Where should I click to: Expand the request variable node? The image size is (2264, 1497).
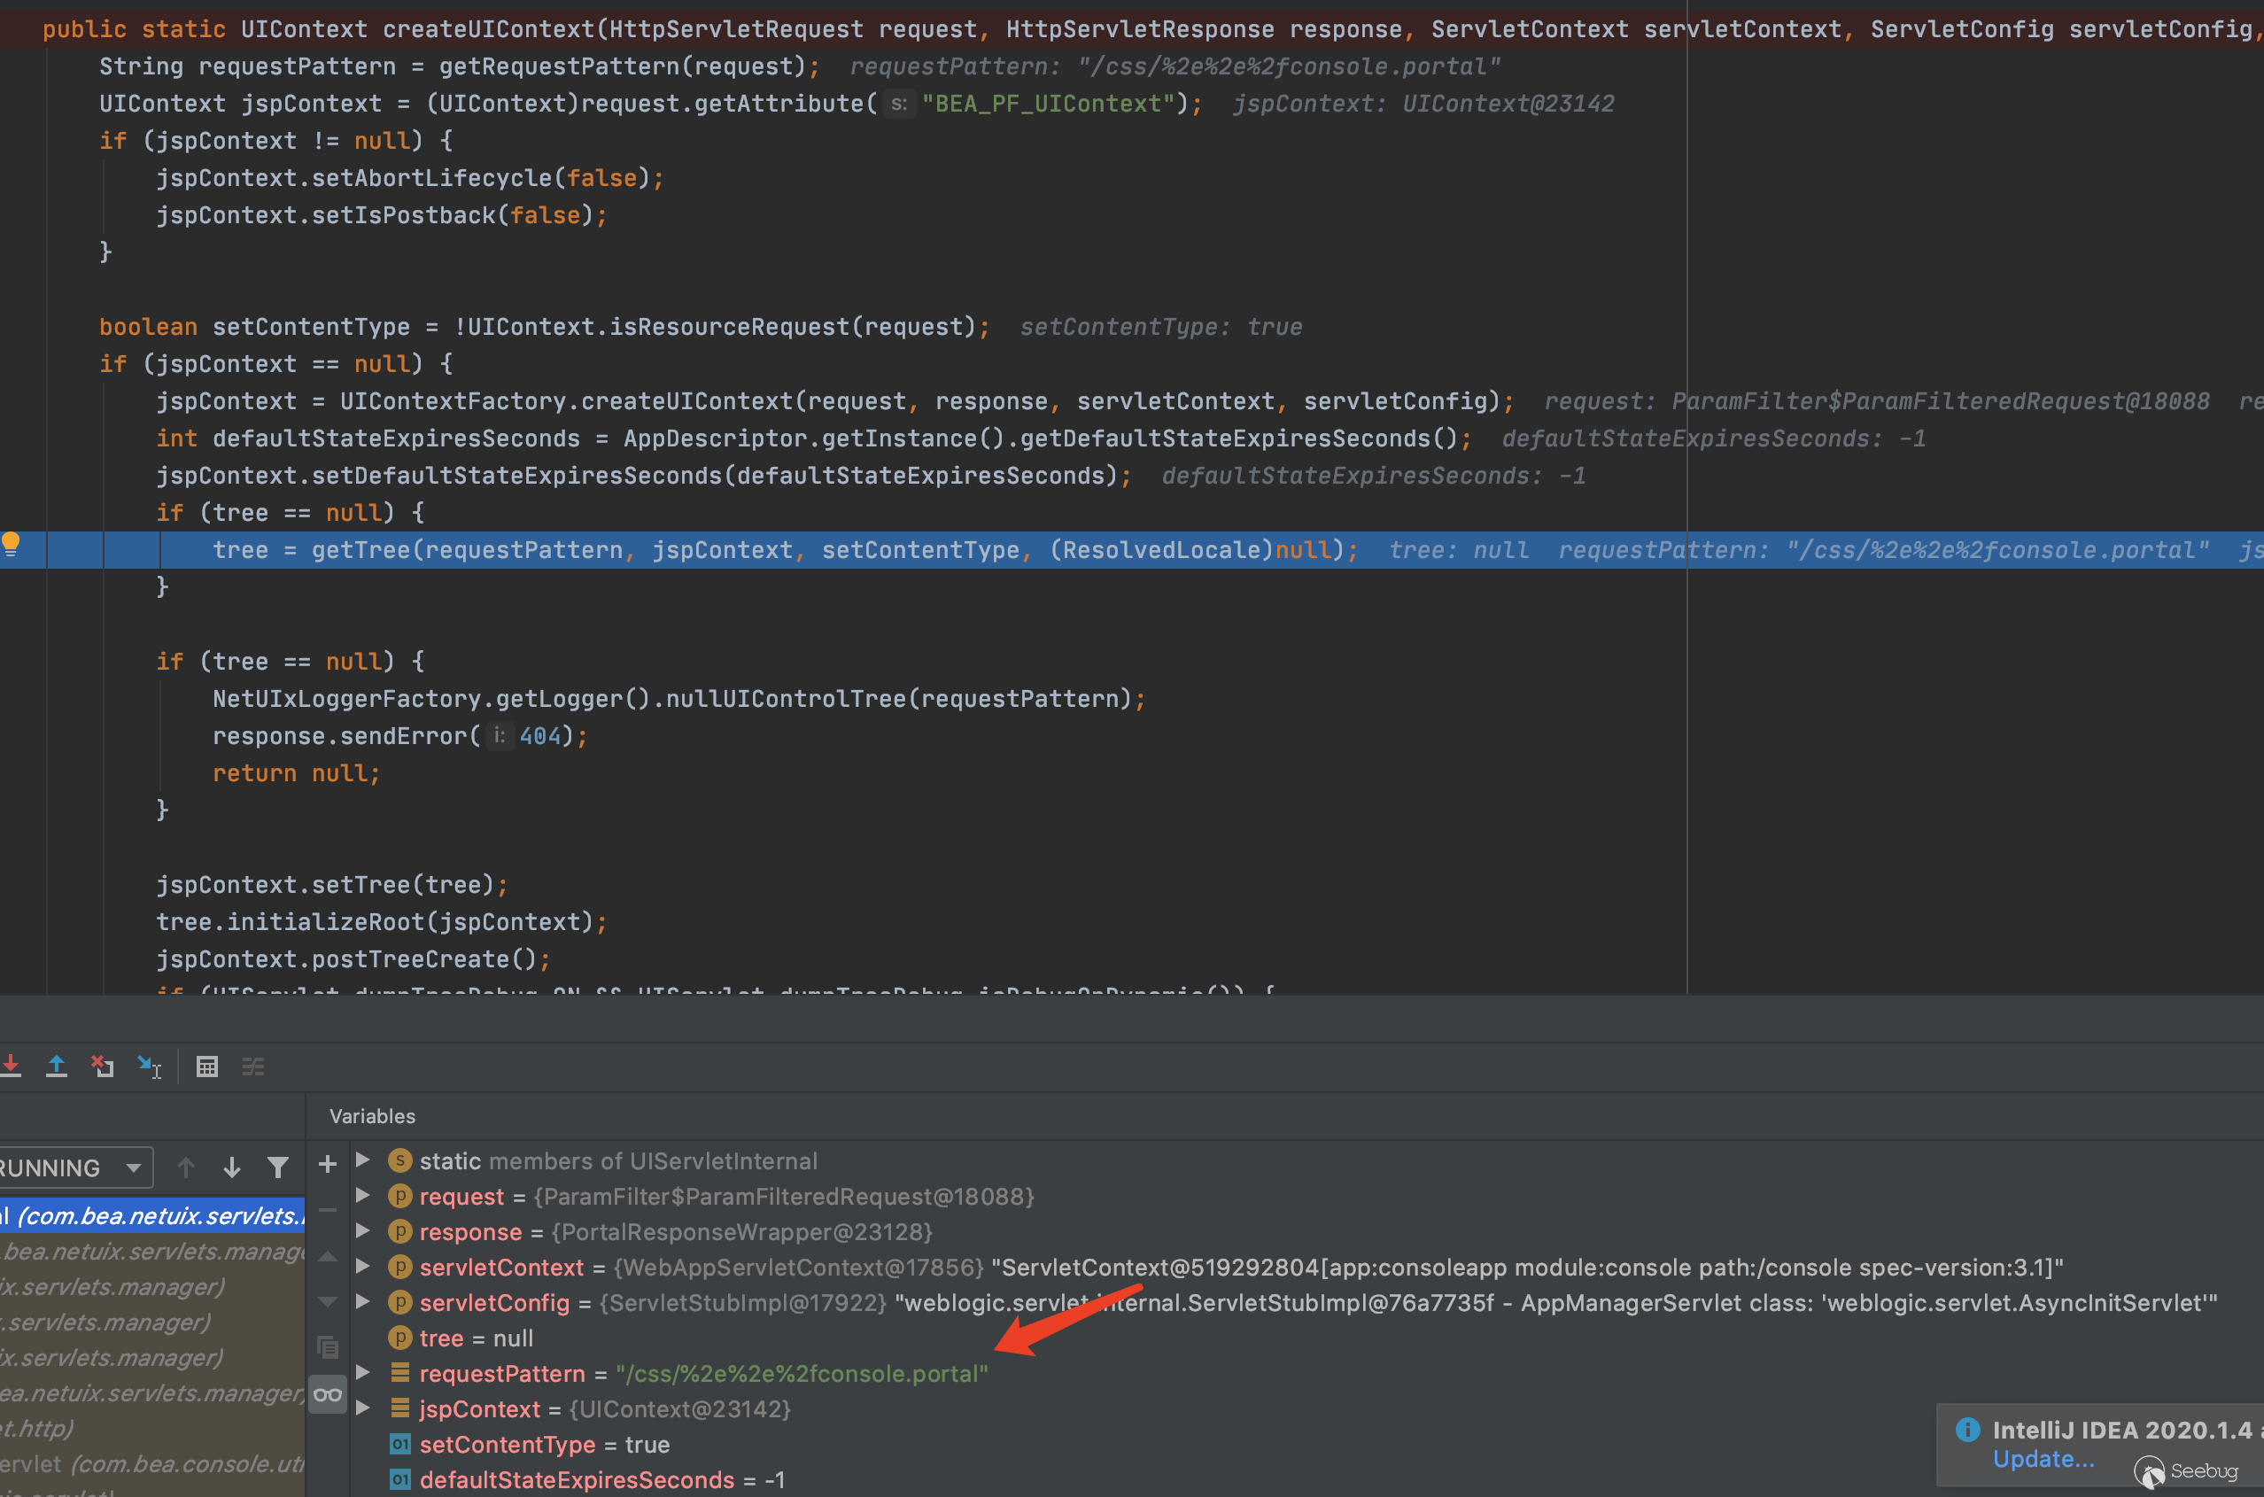pyautogui.click(x=362, y=1195)
